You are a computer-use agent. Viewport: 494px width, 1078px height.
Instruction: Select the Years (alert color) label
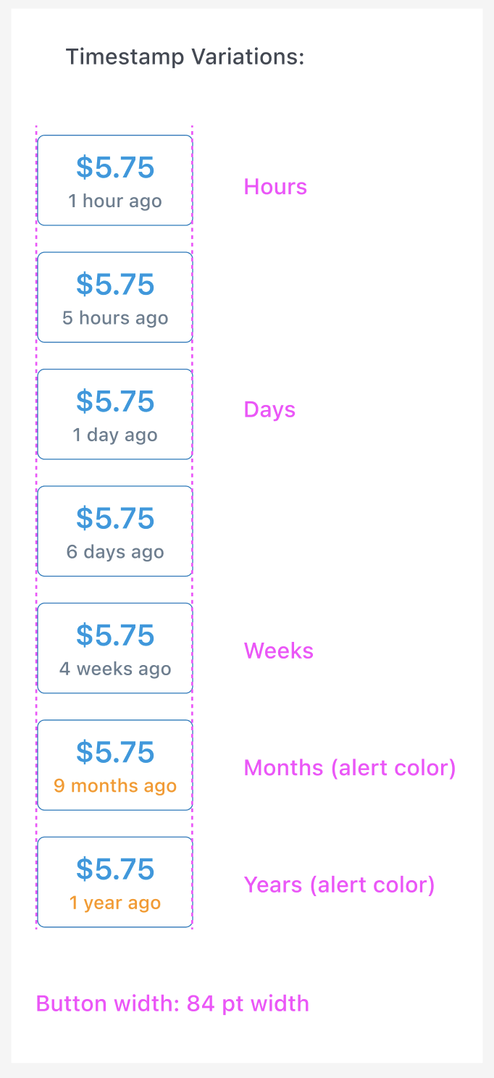[x=339, y=885]
